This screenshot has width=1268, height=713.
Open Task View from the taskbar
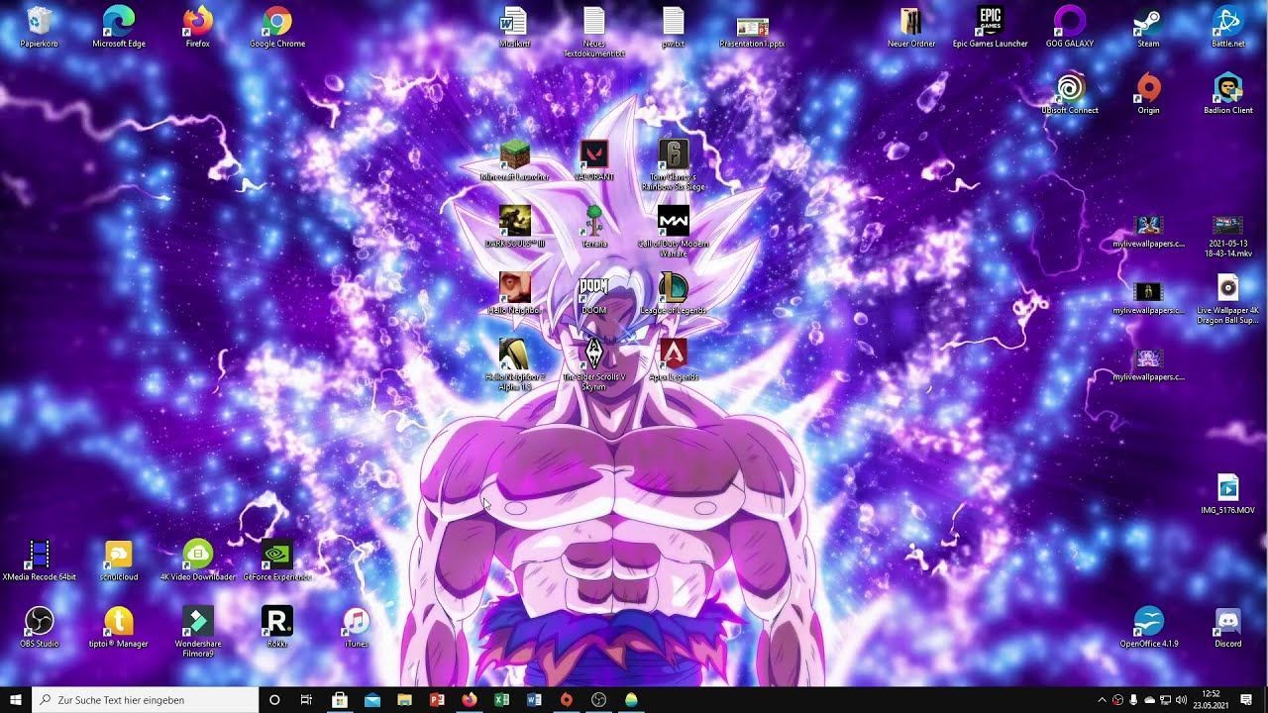(x=307, y=700)
